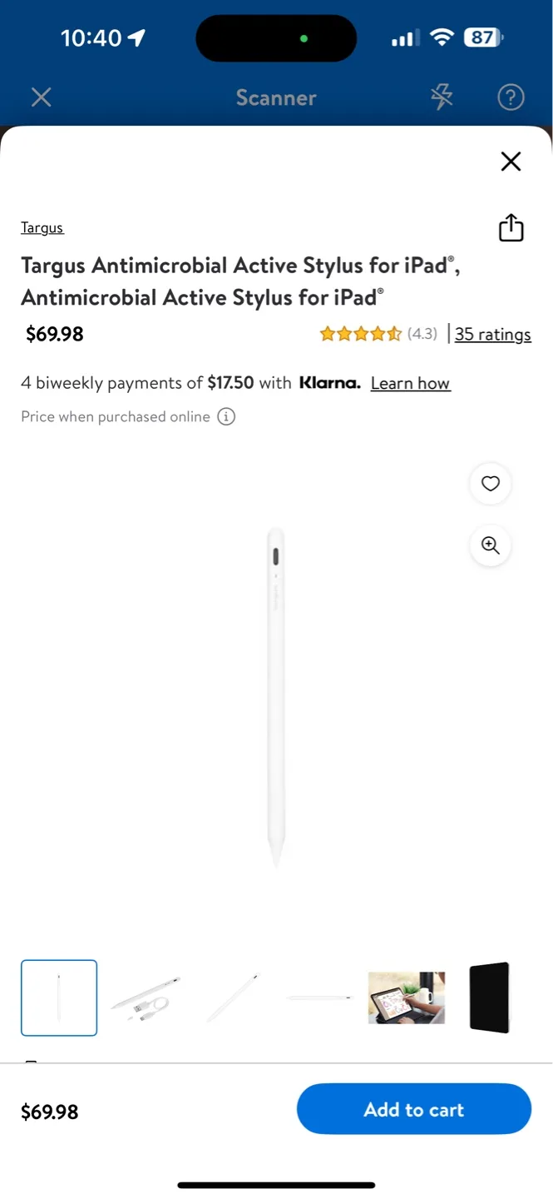Viewport: 553px width, 1199px height.
Task: Select the charging cable thumbnail
Action: tap(145, 998)
